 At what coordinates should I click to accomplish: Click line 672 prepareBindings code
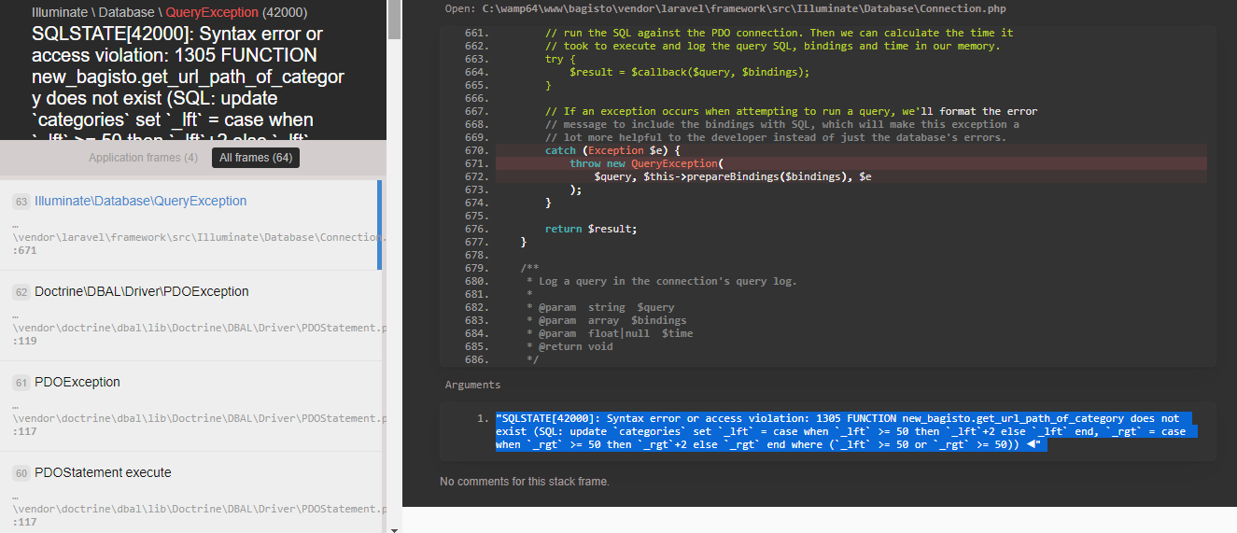click(733, 176)
